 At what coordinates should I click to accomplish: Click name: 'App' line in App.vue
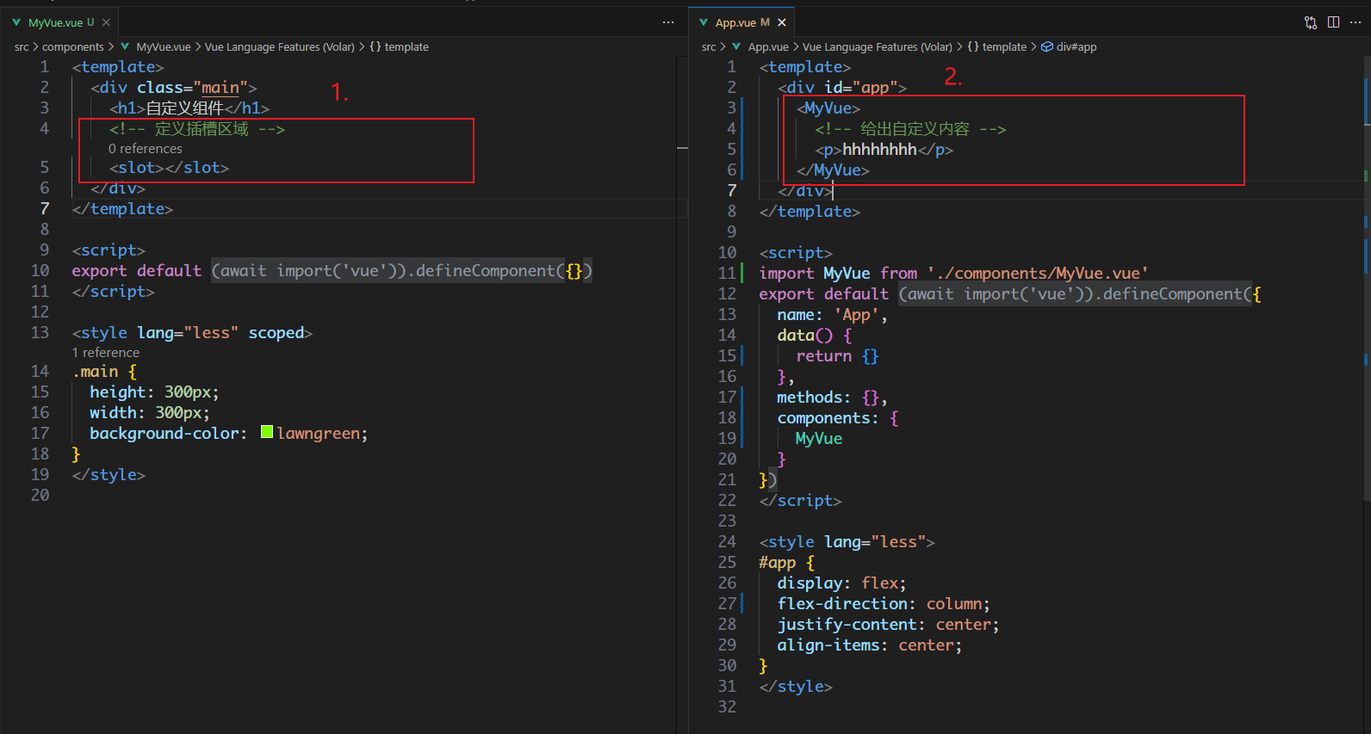(832, 314)
